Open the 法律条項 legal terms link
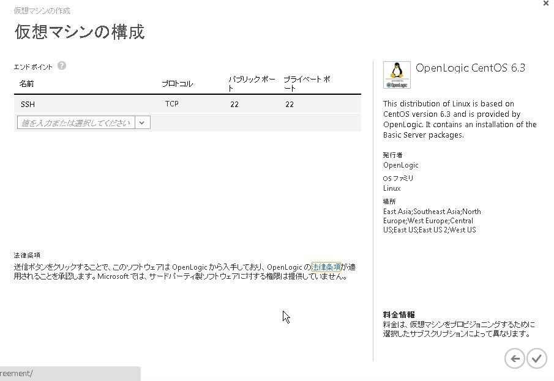 (326, 267)
